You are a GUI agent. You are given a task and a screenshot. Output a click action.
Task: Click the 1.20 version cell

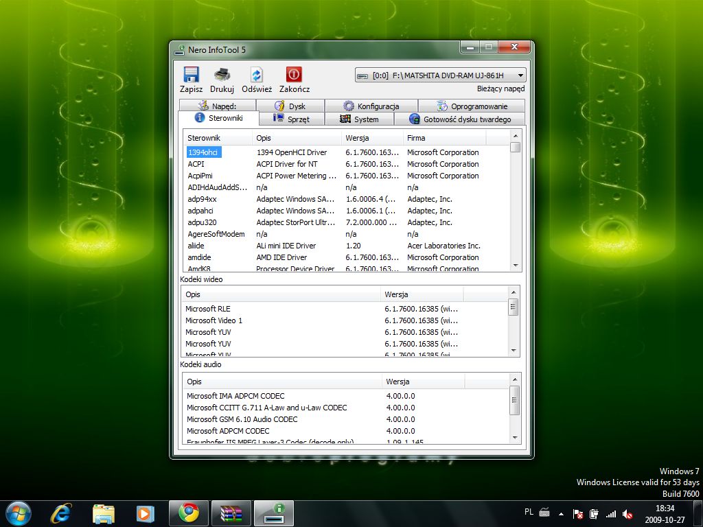(354, 246)
